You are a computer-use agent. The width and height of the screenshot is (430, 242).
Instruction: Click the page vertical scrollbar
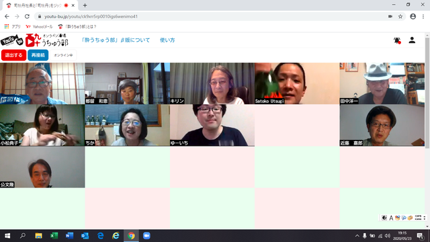point(427,93)
